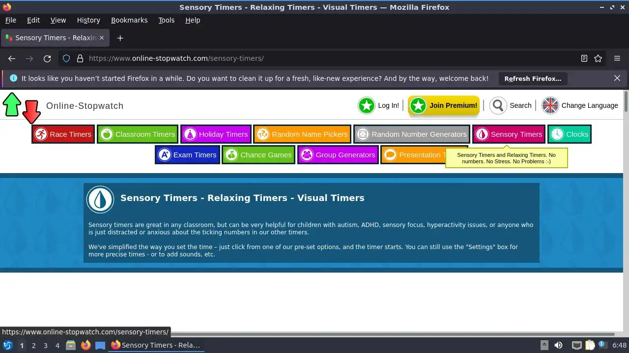Click the Online-Stopwatch site title

85,106
